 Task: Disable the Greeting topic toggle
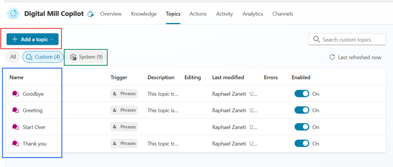302,110
